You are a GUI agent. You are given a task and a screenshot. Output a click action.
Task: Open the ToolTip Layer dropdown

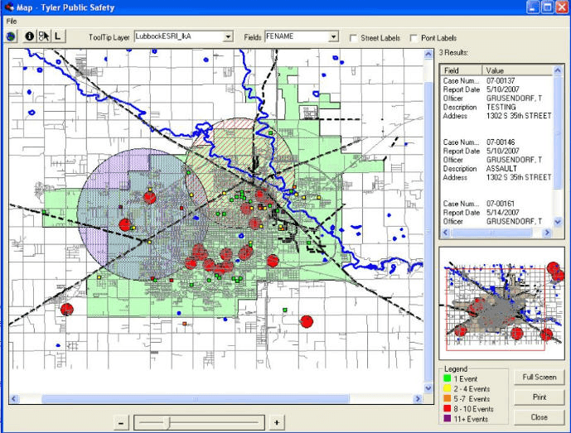tap(228, 36)
